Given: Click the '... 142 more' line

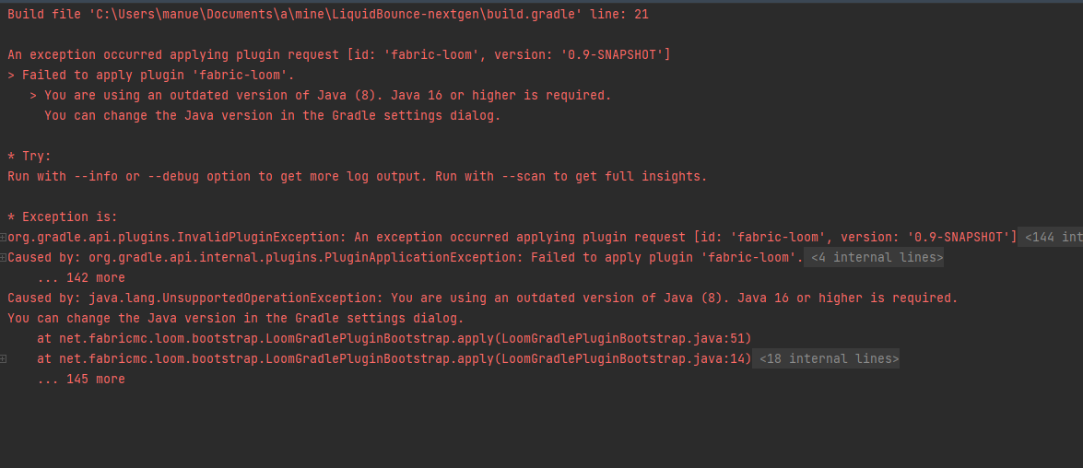Looking at the screenshot, I should (x=81, y=278).
